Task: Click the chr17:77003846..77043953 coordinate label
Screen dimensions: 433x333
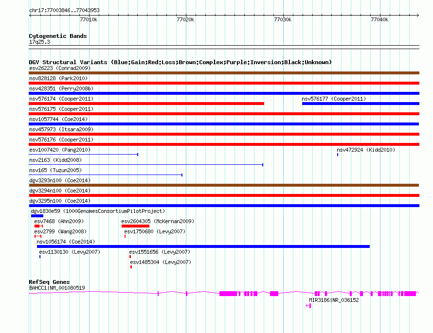Action: pos(64,11)
